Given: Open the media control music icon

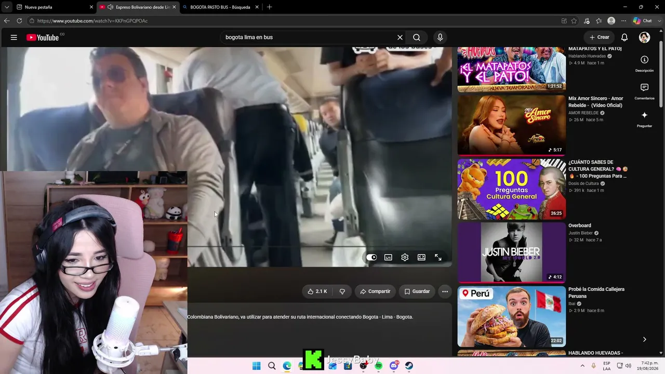Looking at the screenshot, I should (587, 21).
